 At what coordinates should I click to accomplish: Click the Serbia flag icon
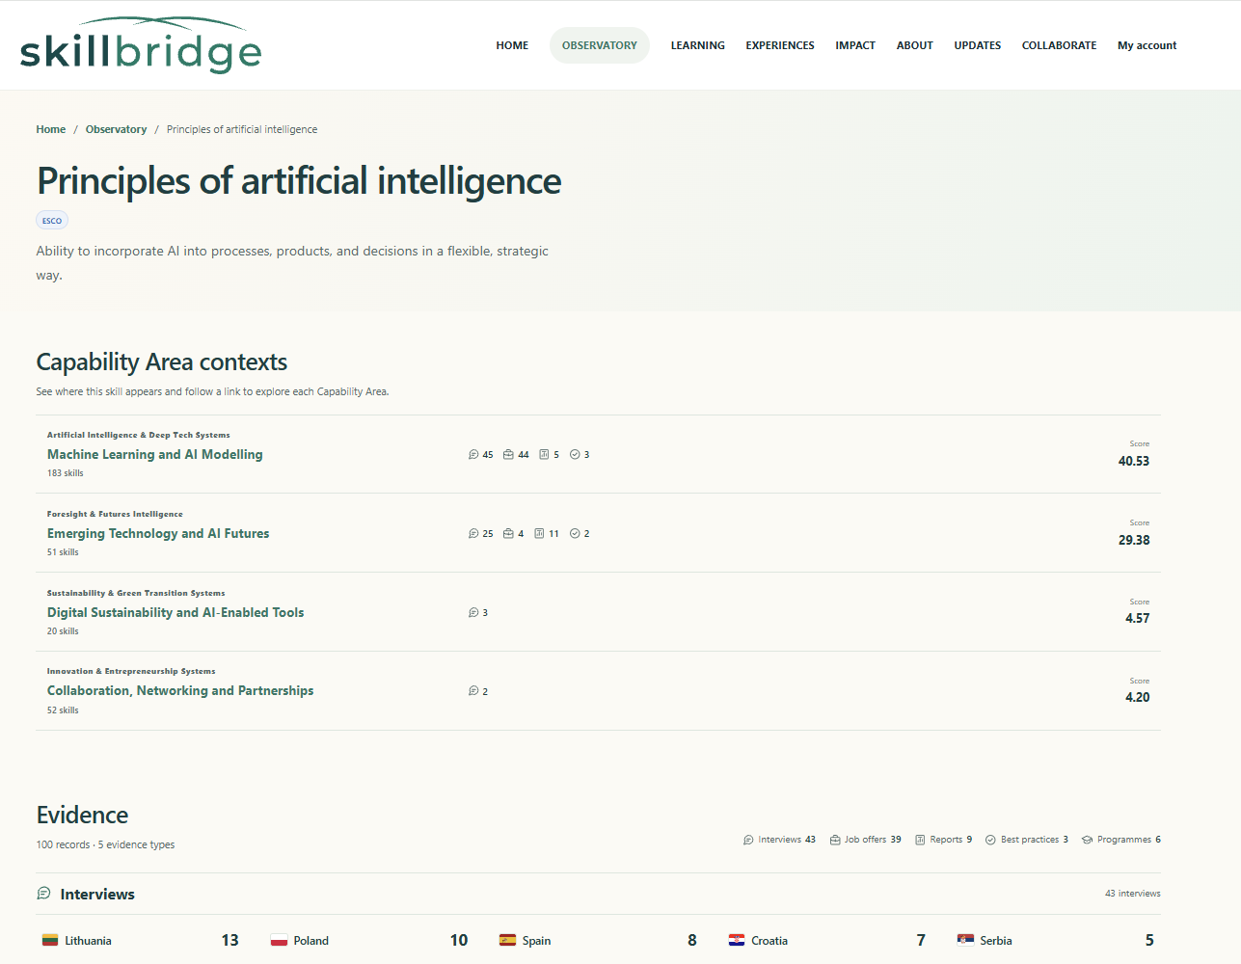965,940
